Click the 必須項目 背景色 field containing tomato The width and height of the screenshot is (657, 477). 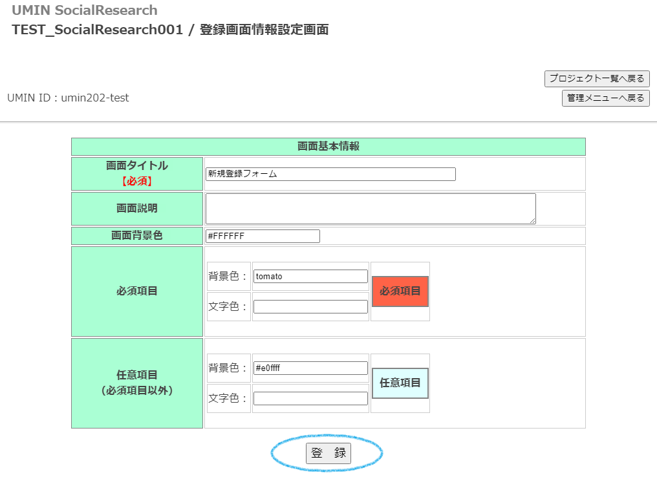coord(310,276)
